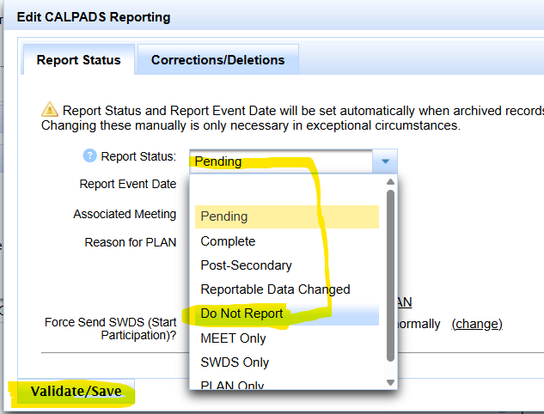Choose Complete from the status list

click(x=286, y=241)
